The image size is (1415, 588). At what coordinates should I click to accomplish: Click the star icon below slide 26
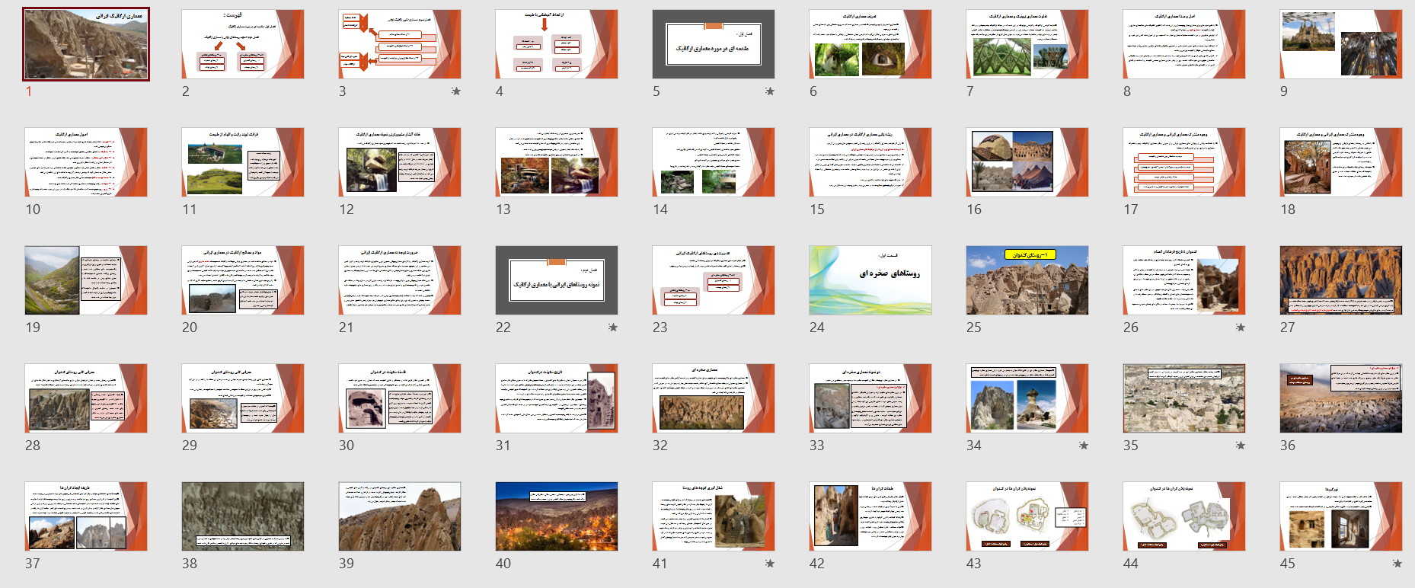pyautogui.click(x=1241, y=328)
